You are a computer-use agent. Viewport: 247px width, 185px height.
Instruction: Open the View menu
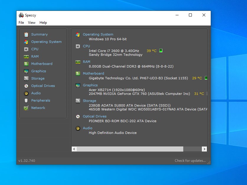32,23
